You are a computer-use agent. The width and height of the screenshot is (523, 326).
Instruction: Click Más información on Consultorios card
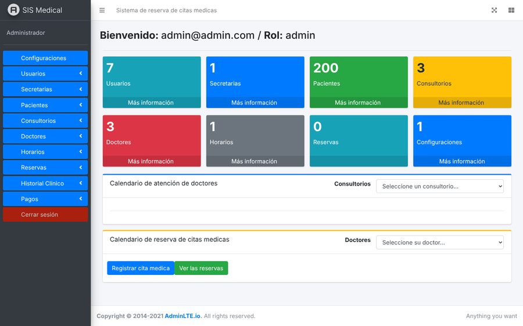(x=461, y=103)
